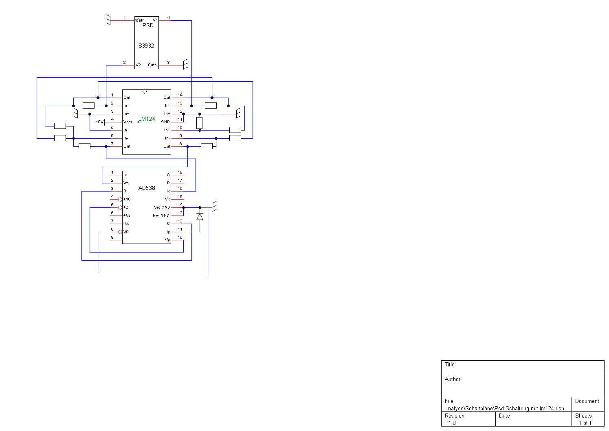Click the +10 pin bubble on AD538
This screenshot has height=431, width=609.
(x=120, y=199)
